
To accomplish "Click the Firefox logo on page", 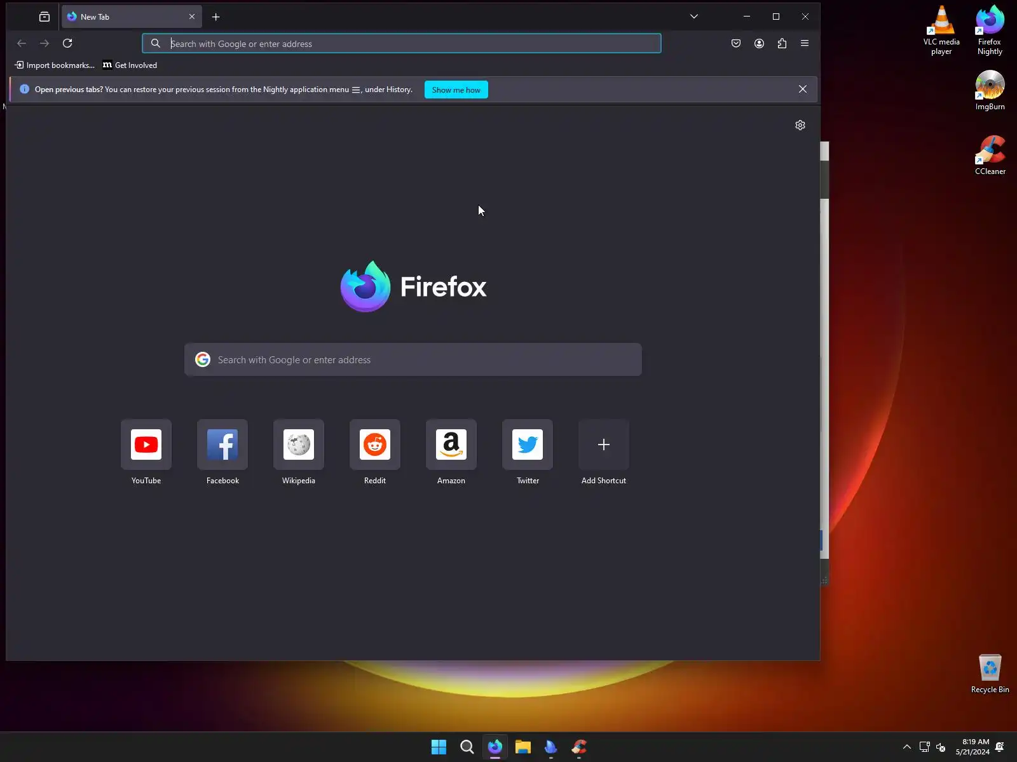I will coord(414,286).
